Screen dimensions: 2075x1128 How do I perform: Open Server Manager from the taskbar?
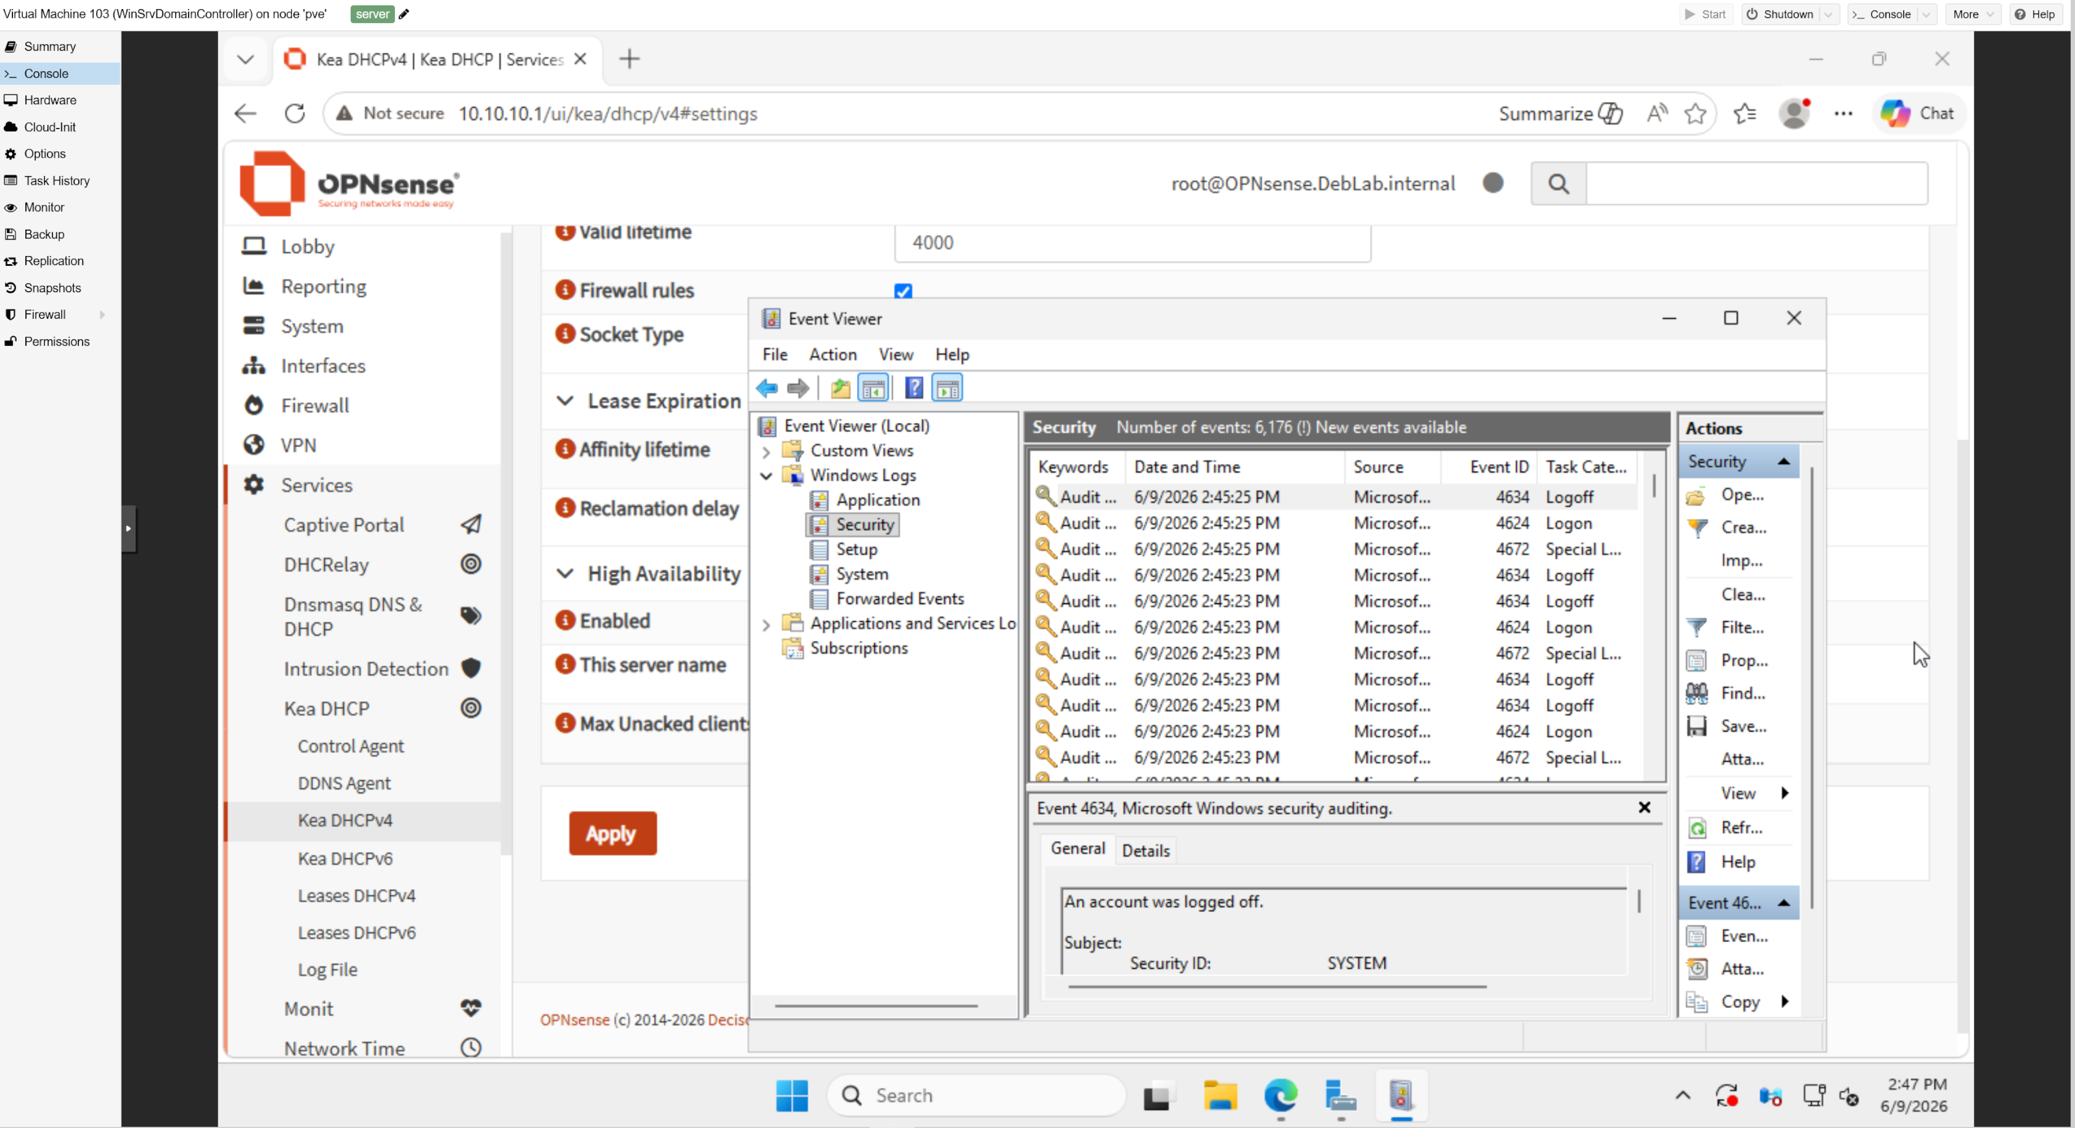pyautogui.click(x=1340, y=1095)
